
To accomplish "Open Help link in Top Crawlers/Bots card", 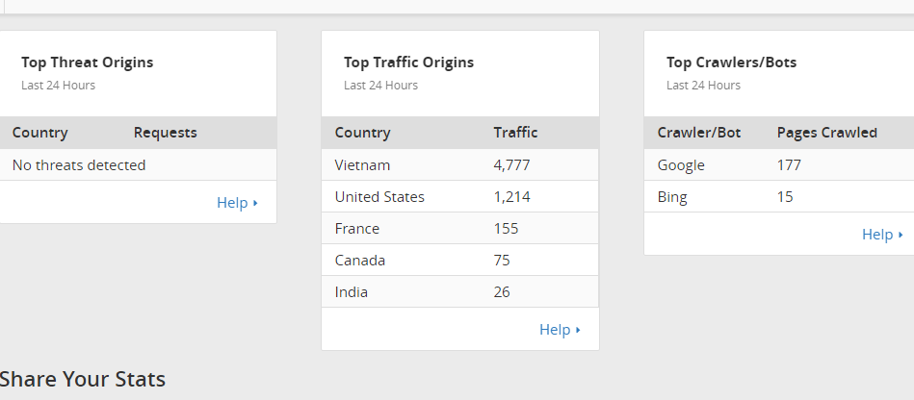I will (x=882, y=234).
